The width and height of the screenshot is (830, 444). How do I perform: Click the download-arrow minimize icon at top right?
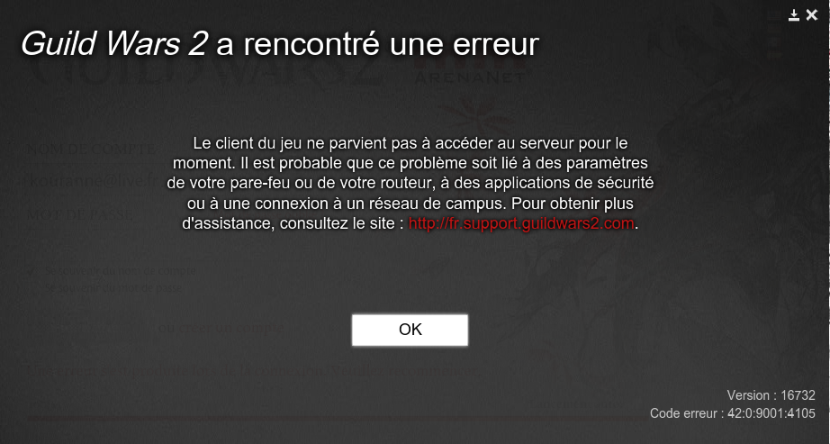coord(793,15)
